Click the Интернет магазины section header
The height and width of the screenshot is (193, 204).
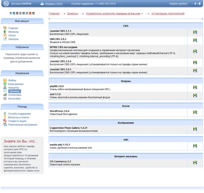[x=126, y=156]
